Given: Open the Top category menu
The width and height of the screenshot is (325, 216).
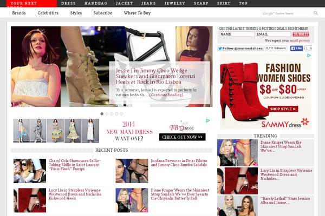Looking at the screenshot, I should [243, 3].
